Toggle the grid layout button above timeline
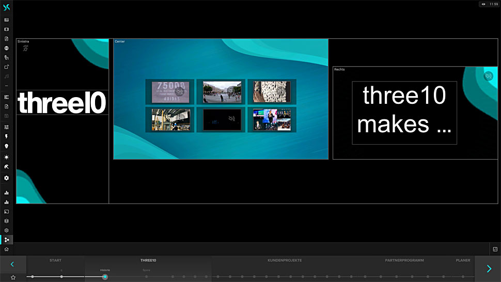Image resolution: width=501 pixels, height=282 pixels. pos(495,249)
